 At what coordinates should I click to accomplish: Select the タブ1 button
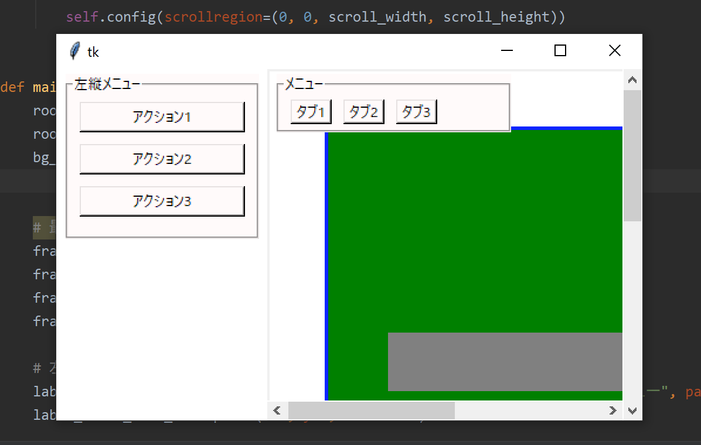click(311, 112)
